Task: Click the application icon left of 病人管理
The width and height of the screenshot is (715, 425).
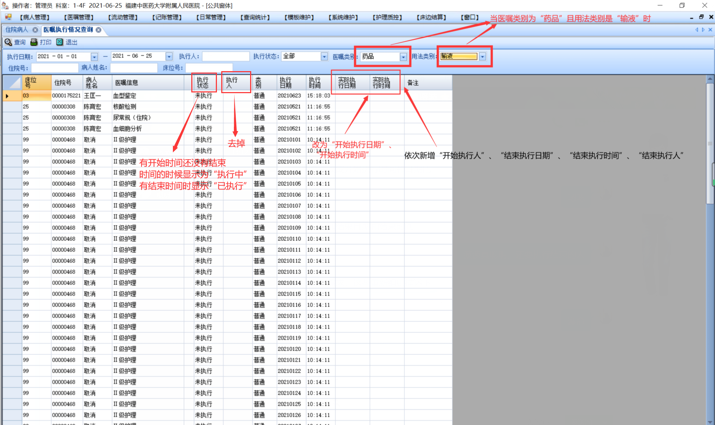Action: [x=8, y=17]
